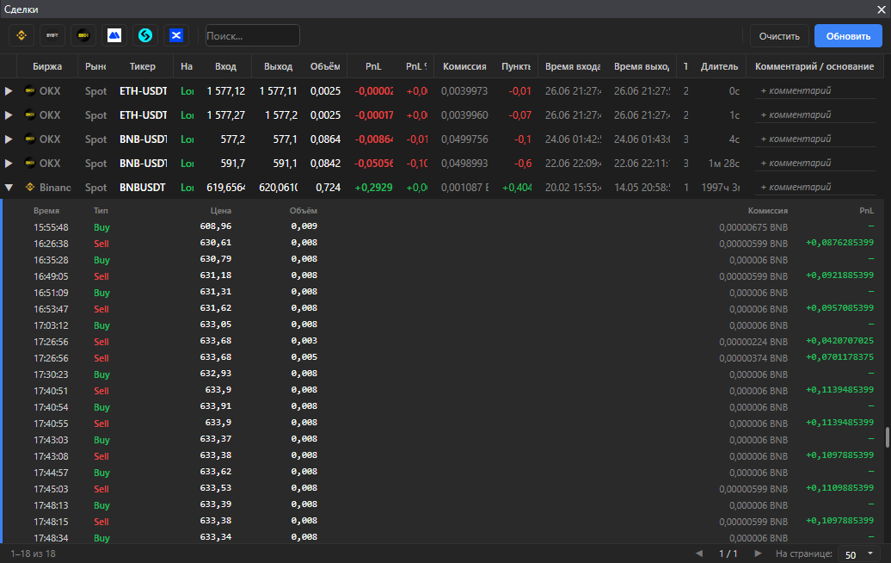891x563 pixels.
Task: Click the 15:55:48 Buy fill row time
Action: [x=51, y=227]
